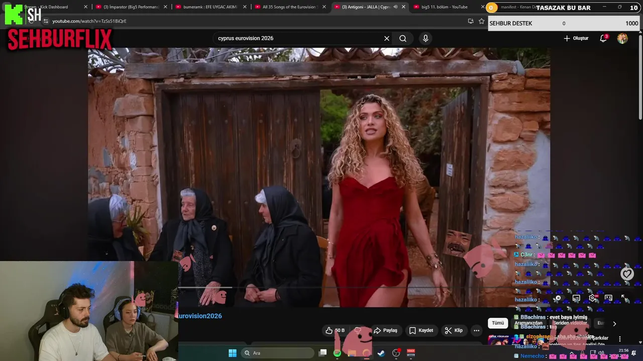The height and width of the screenshot is (361, 643).
Task: Click the heart overlay icon near chat
Action: tap(627, 274)
